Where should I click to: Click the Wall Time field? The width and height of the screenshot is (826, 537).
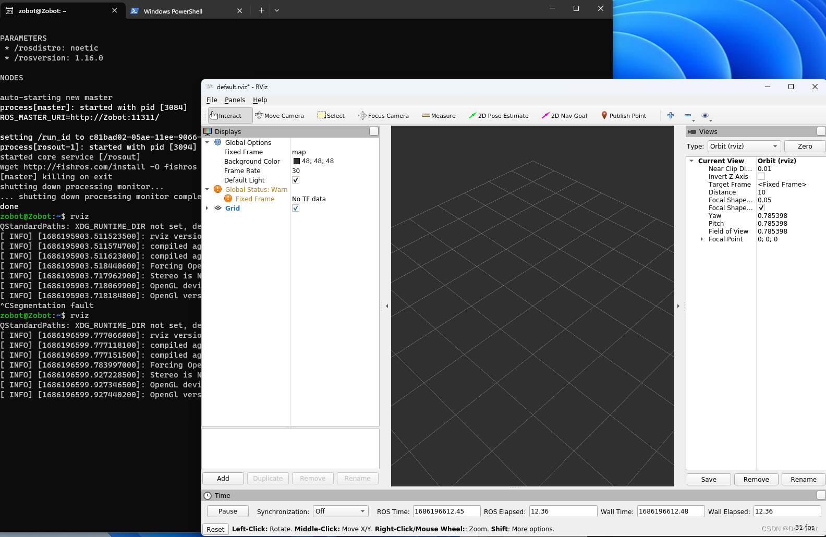tap(671, 511)
